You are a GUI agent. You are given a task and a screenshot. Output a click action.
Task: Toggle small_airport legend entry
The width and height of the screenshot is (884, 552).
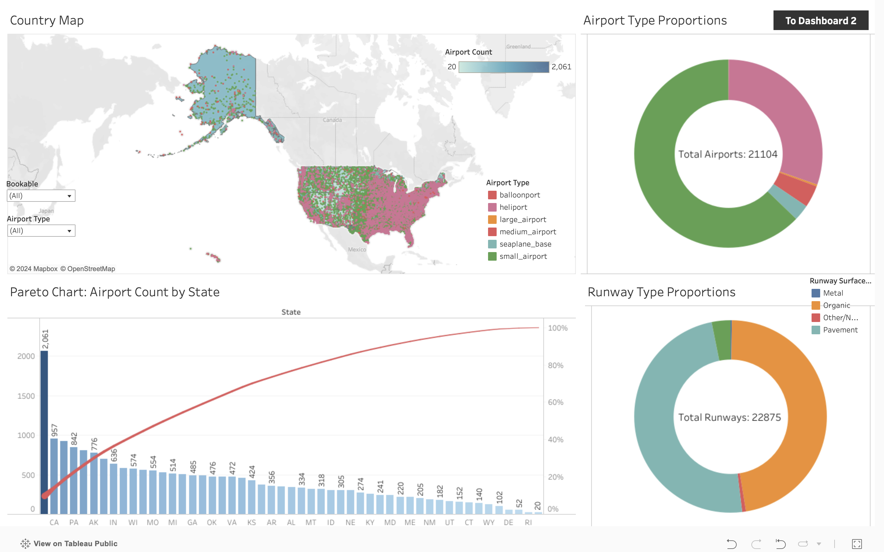point(523,256)
